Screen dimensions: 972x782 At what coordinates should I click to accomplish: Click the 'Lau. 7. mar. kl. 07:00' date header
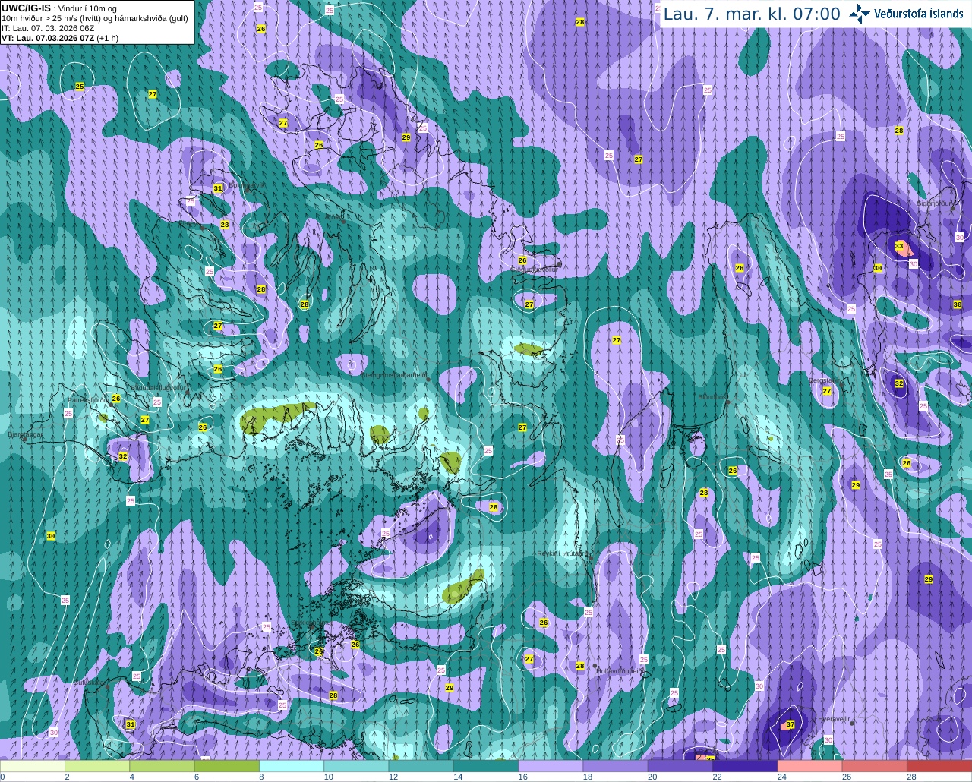(752, 14)
